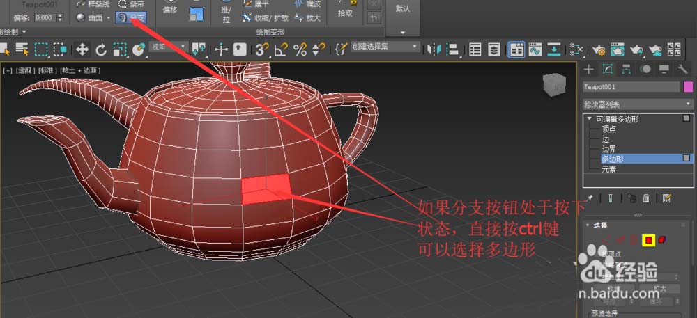697x318 pixels.
Task: Toggle Select and Manipulate
Action: [x=221, y=49]
